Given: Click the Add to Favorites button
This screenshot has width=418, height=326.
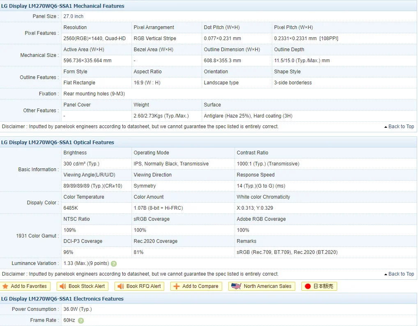Looking at the screenshot, I should (x=25, y=286).
